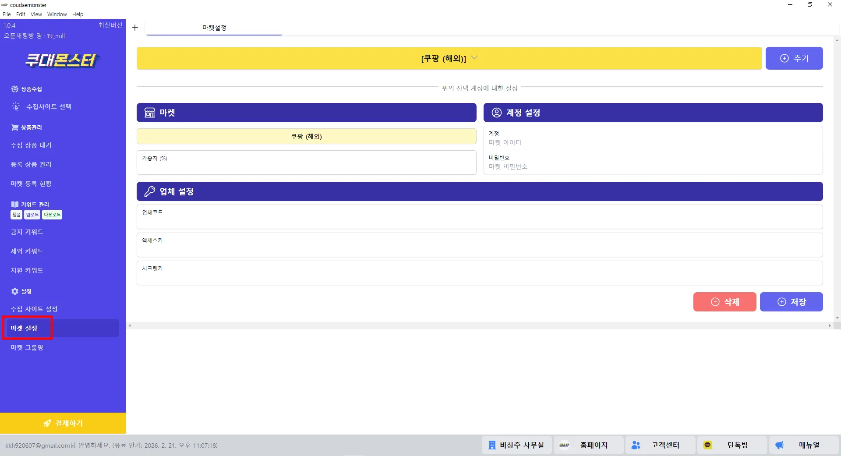
Task: Expand the [쿠팡 (해외)] account dropdown
Action: tap(449, 58)
